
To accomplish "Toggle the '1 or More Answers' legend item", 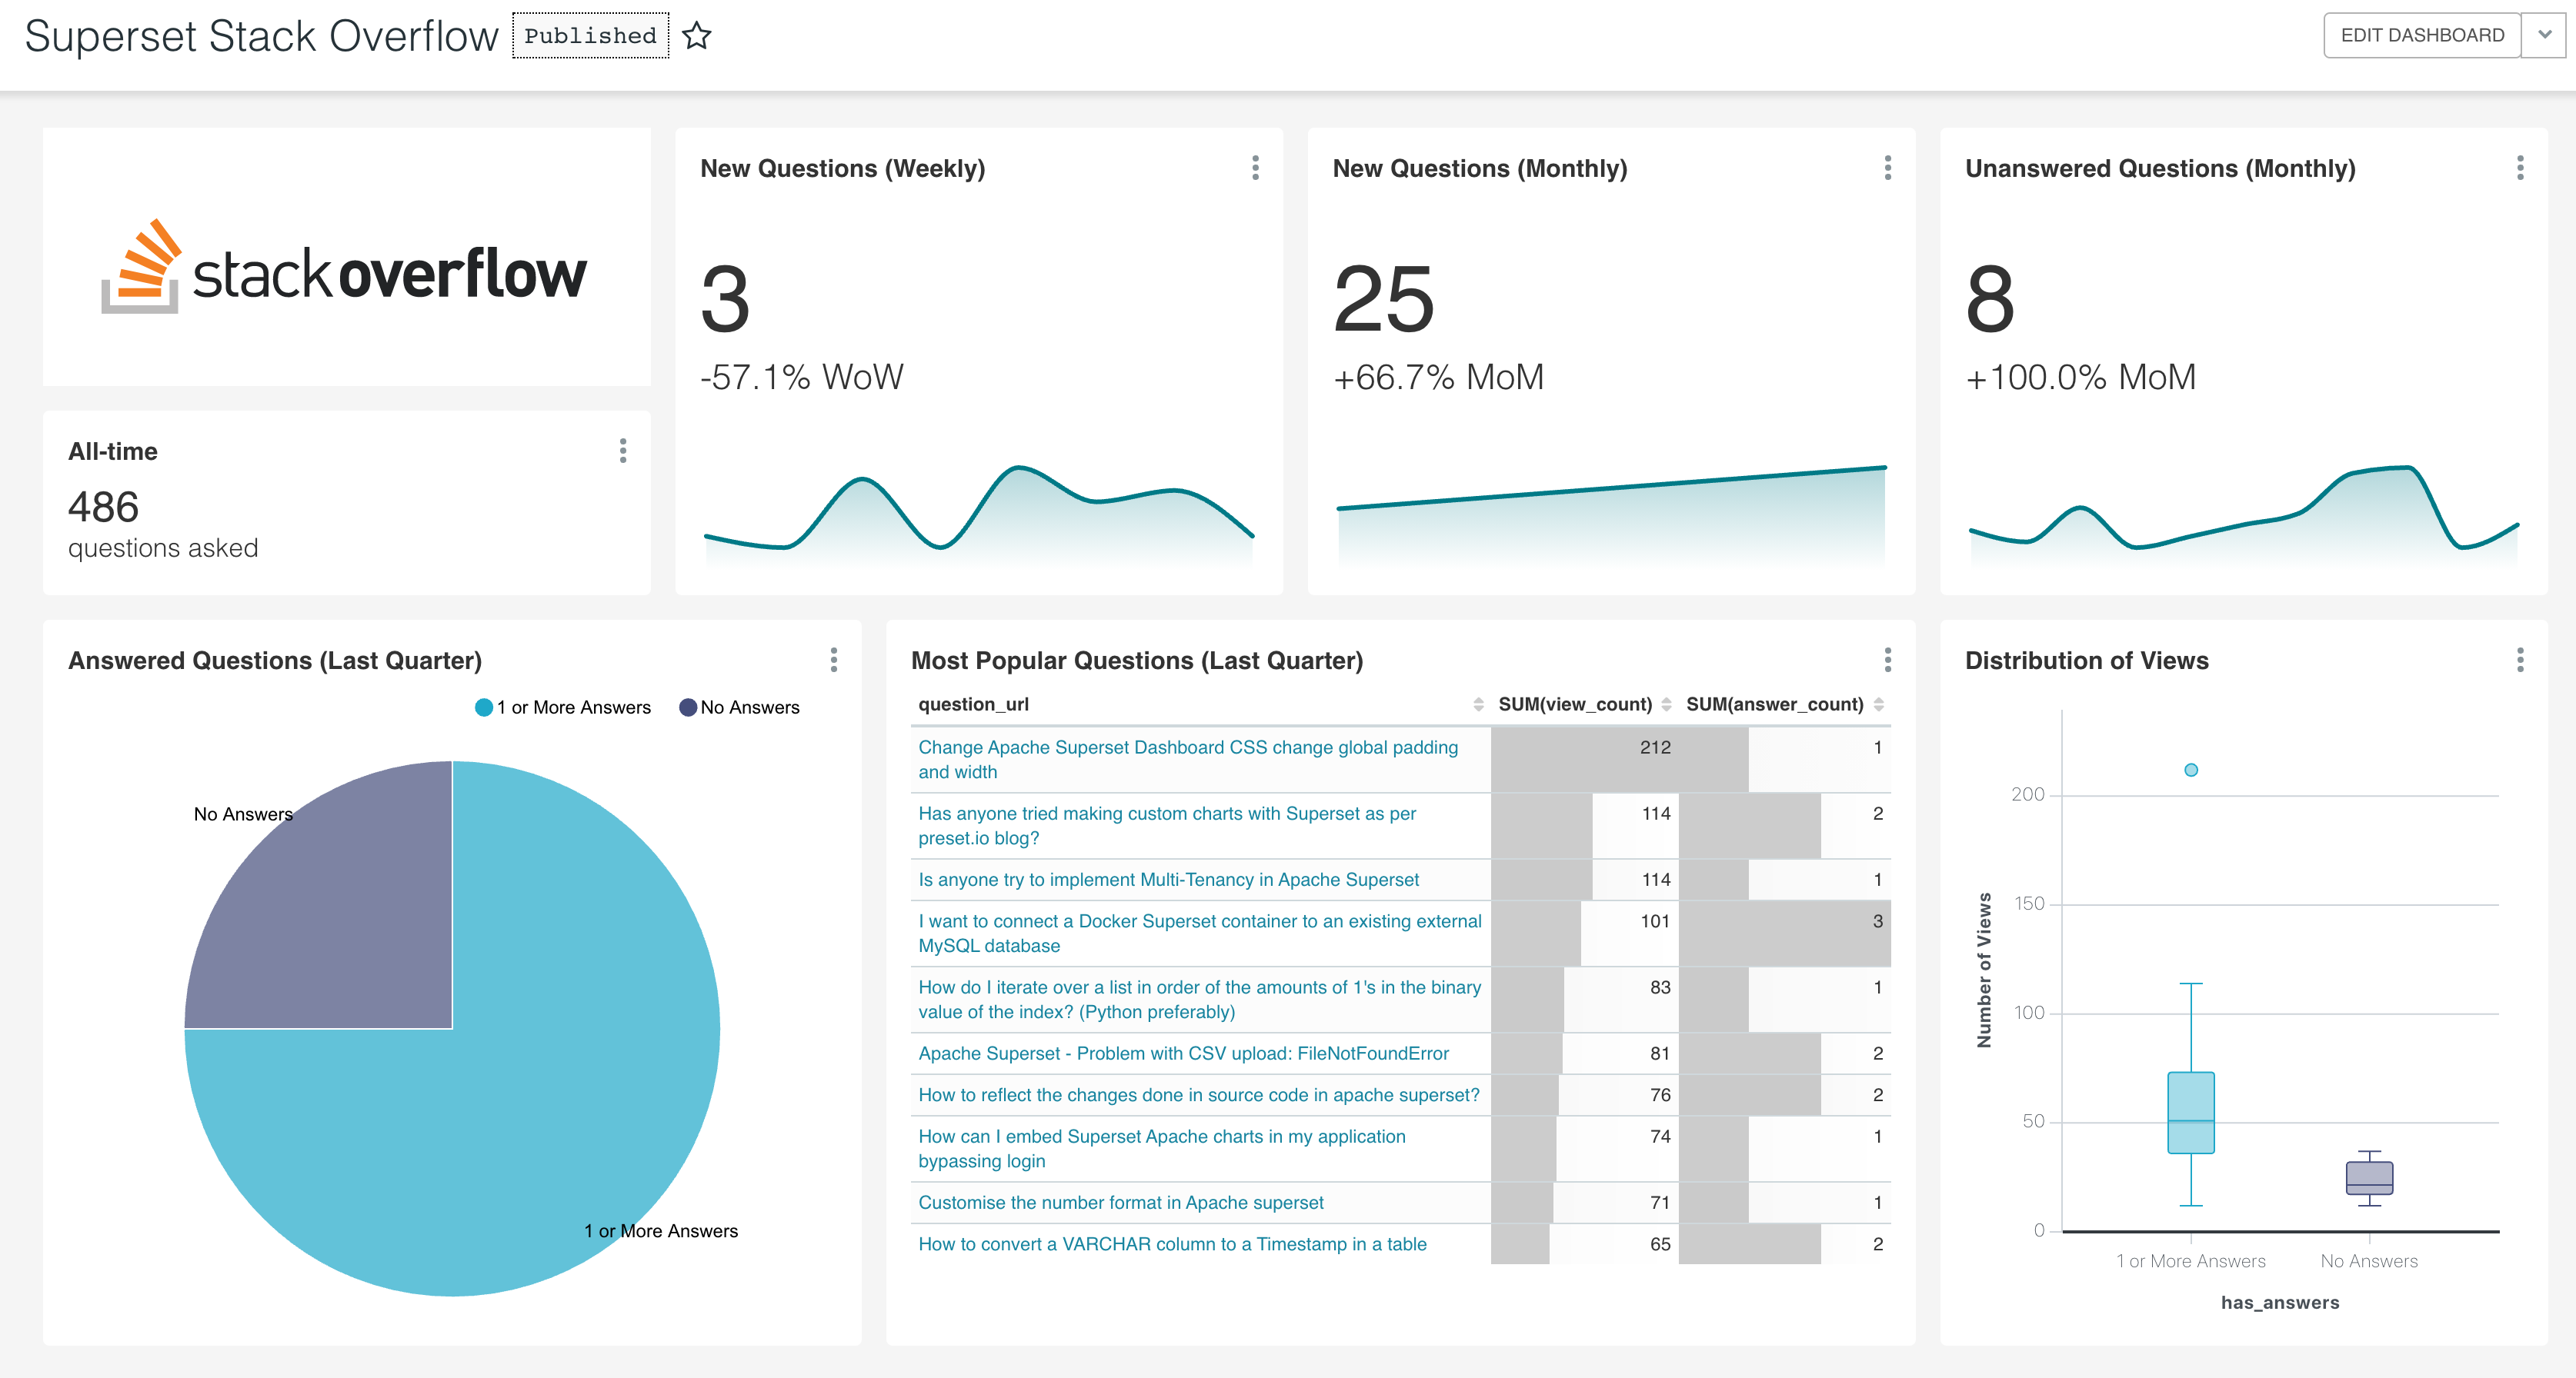I will [563, 707].
